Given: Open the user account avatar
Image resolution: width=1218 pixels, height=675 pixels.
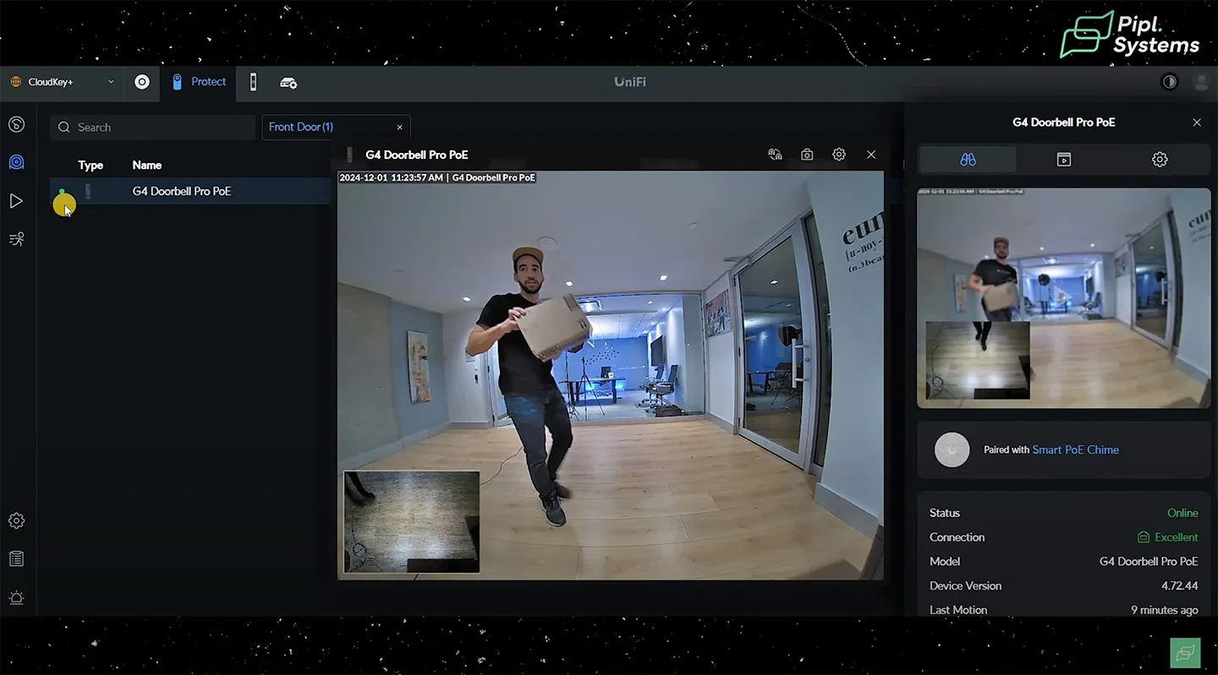Looking at the screenshot, I should (1200, 82).
